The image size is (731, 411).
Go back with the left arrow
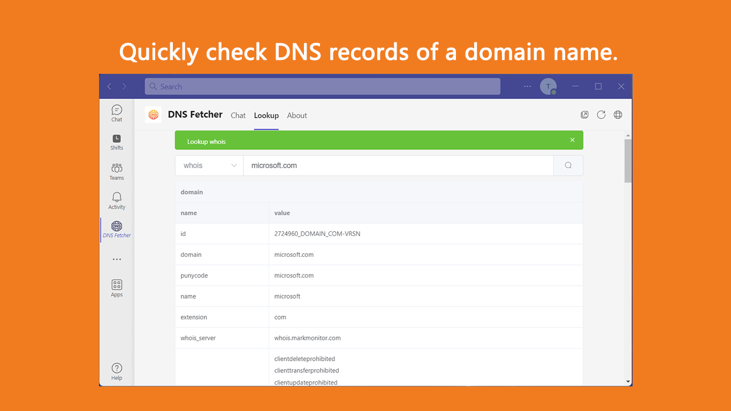109,86
